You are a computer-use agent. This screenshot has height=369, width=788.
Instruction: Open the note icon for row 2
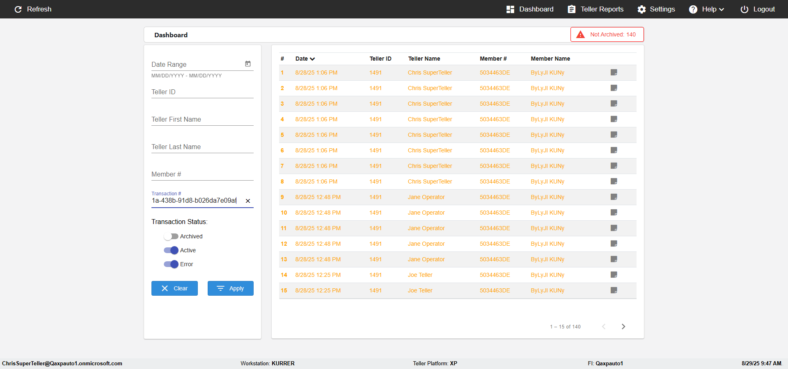pyautogui.click(x=614, y=88)
